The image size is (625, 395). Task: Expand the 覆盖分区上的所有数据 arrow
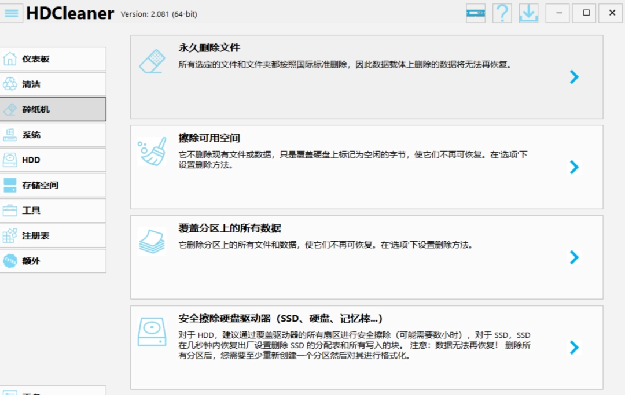pos(574,257)
